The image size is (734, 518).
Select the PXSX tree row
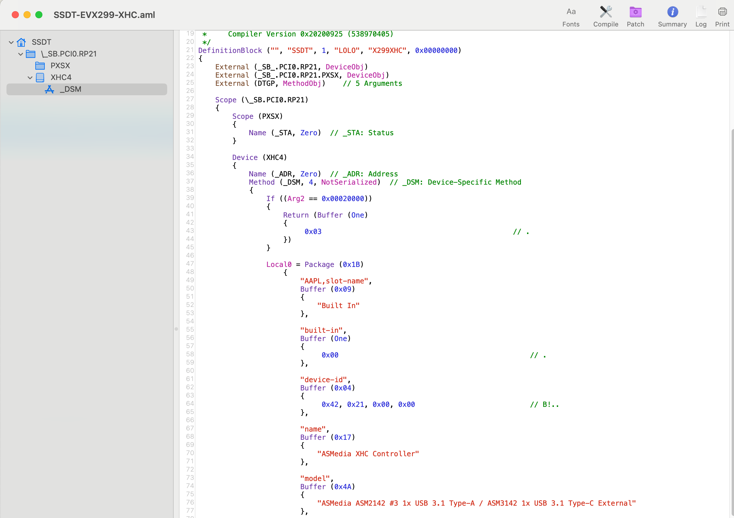click(x=87, y=66)
